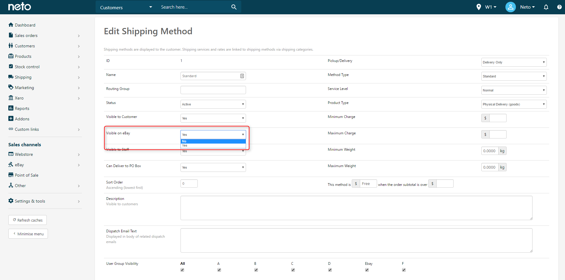Image resolution: width=565 pixels, height=280 pixels.
Task: Click the Other network icon
Action: tap(11, 185)
